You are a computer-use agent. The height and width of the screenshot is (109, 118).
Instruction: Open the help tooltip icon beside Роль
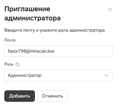(17, 64)
